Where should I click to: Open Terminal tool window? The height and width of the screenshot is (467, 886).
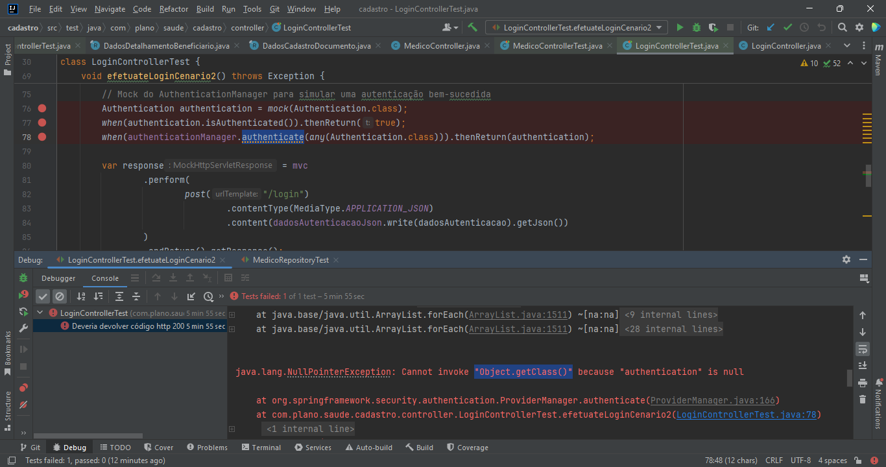click(x=261, y=448)
